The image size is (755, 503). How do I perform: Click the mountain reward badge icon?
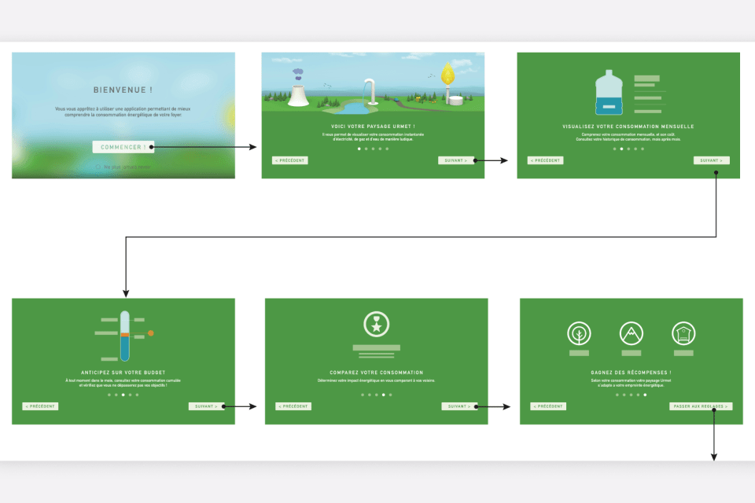tap(632, 334)
